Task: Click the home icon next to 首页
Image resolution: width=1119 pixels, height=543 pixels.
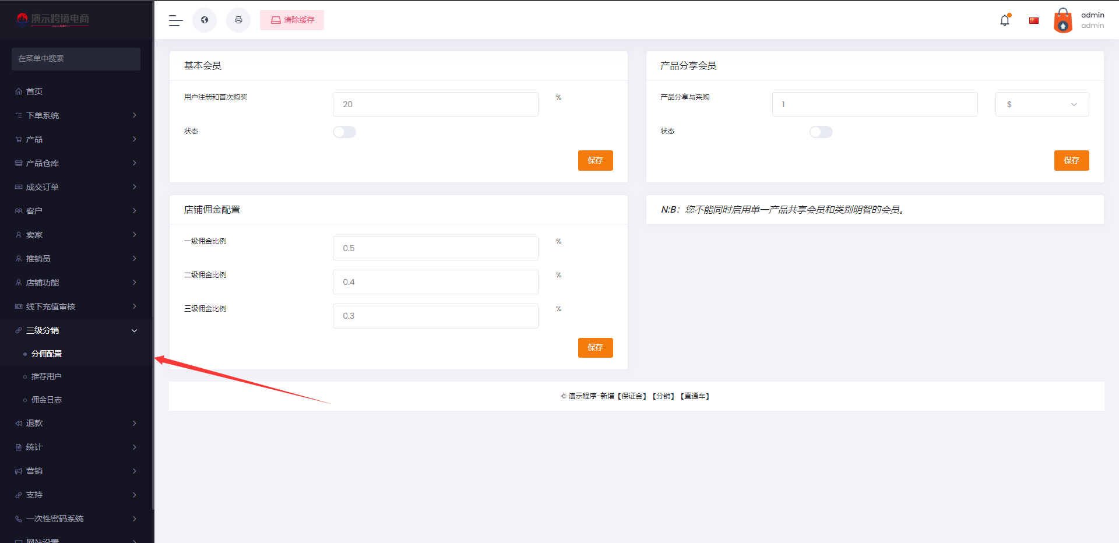Action: [x=19, y=91]
